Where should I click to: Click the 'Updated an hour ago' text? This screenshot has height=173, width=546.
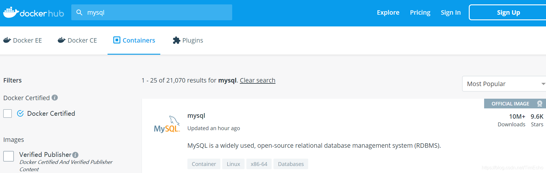[x=214, y=128]
